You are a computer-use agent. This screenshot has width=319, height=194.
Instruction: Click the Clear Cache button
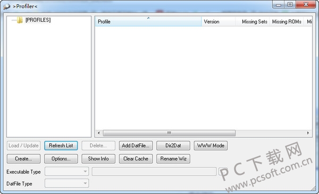point(136,158)
